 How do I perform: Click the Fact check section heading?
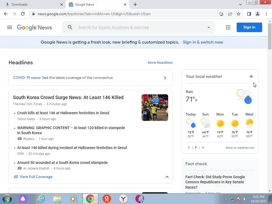click(196, 164)
